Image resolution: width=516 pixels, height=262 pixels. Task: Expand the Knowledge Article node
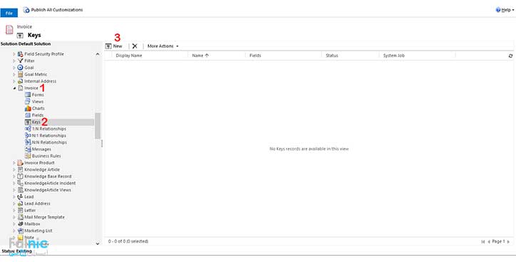click(x=14, y=169)
